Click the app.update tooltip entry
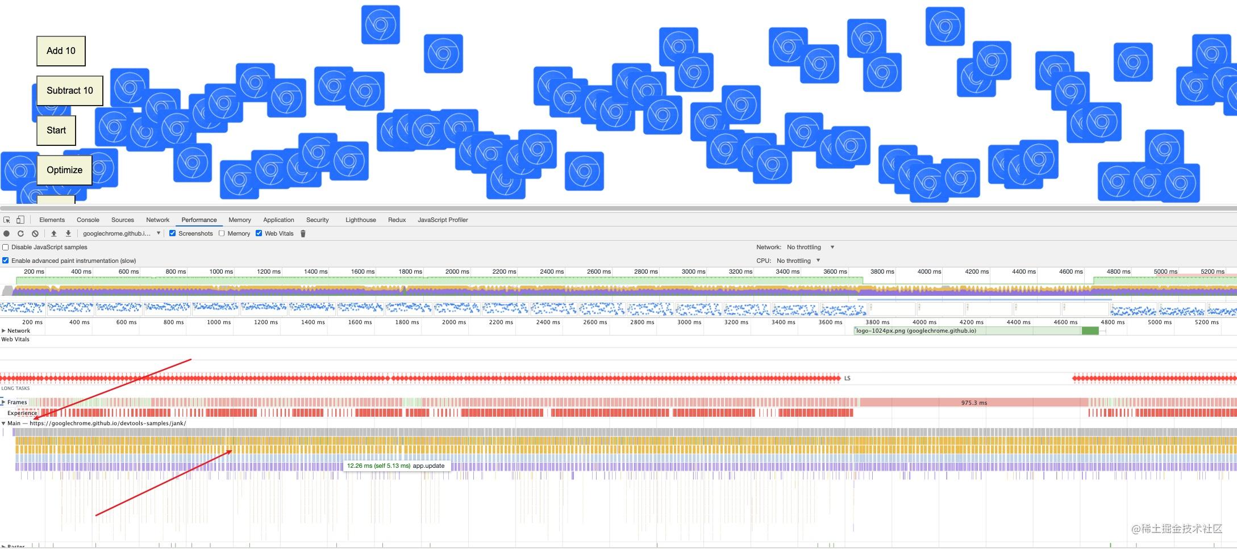Viewport: 1237px width, 549px height. coord(396,466)
